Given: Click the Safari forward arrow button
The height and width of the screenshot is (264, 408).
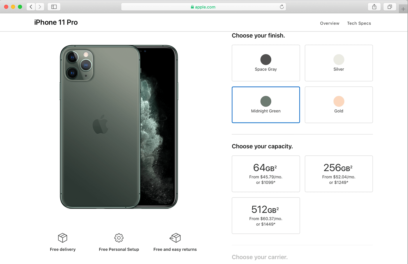Looking at the screenshot, I should (40, 7).
